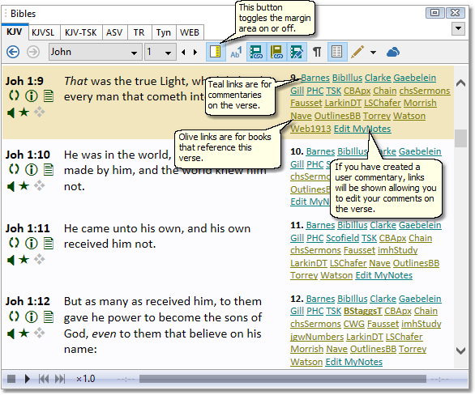Click the scroll down arrow
Image resolution: width=475 pixels, height=395 pixels.
click(x=460, y=350)
